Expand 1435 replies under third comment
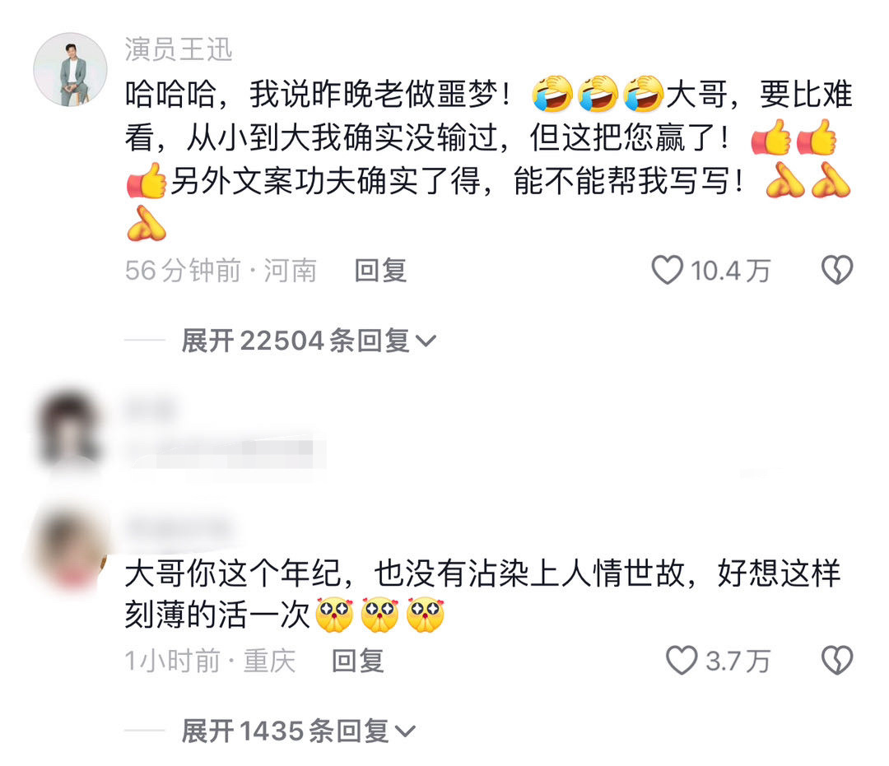 pyautogui.click(x=299, y=731)
